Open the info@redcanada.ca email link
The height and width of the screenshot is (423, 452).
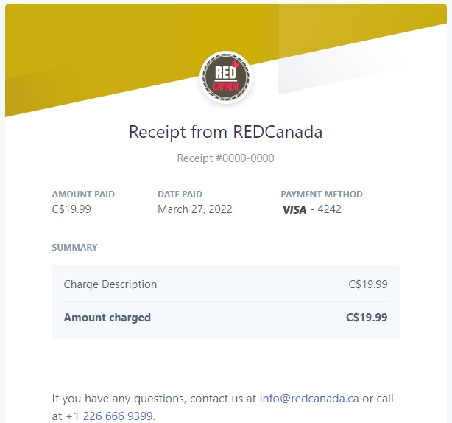coord(309,399)
